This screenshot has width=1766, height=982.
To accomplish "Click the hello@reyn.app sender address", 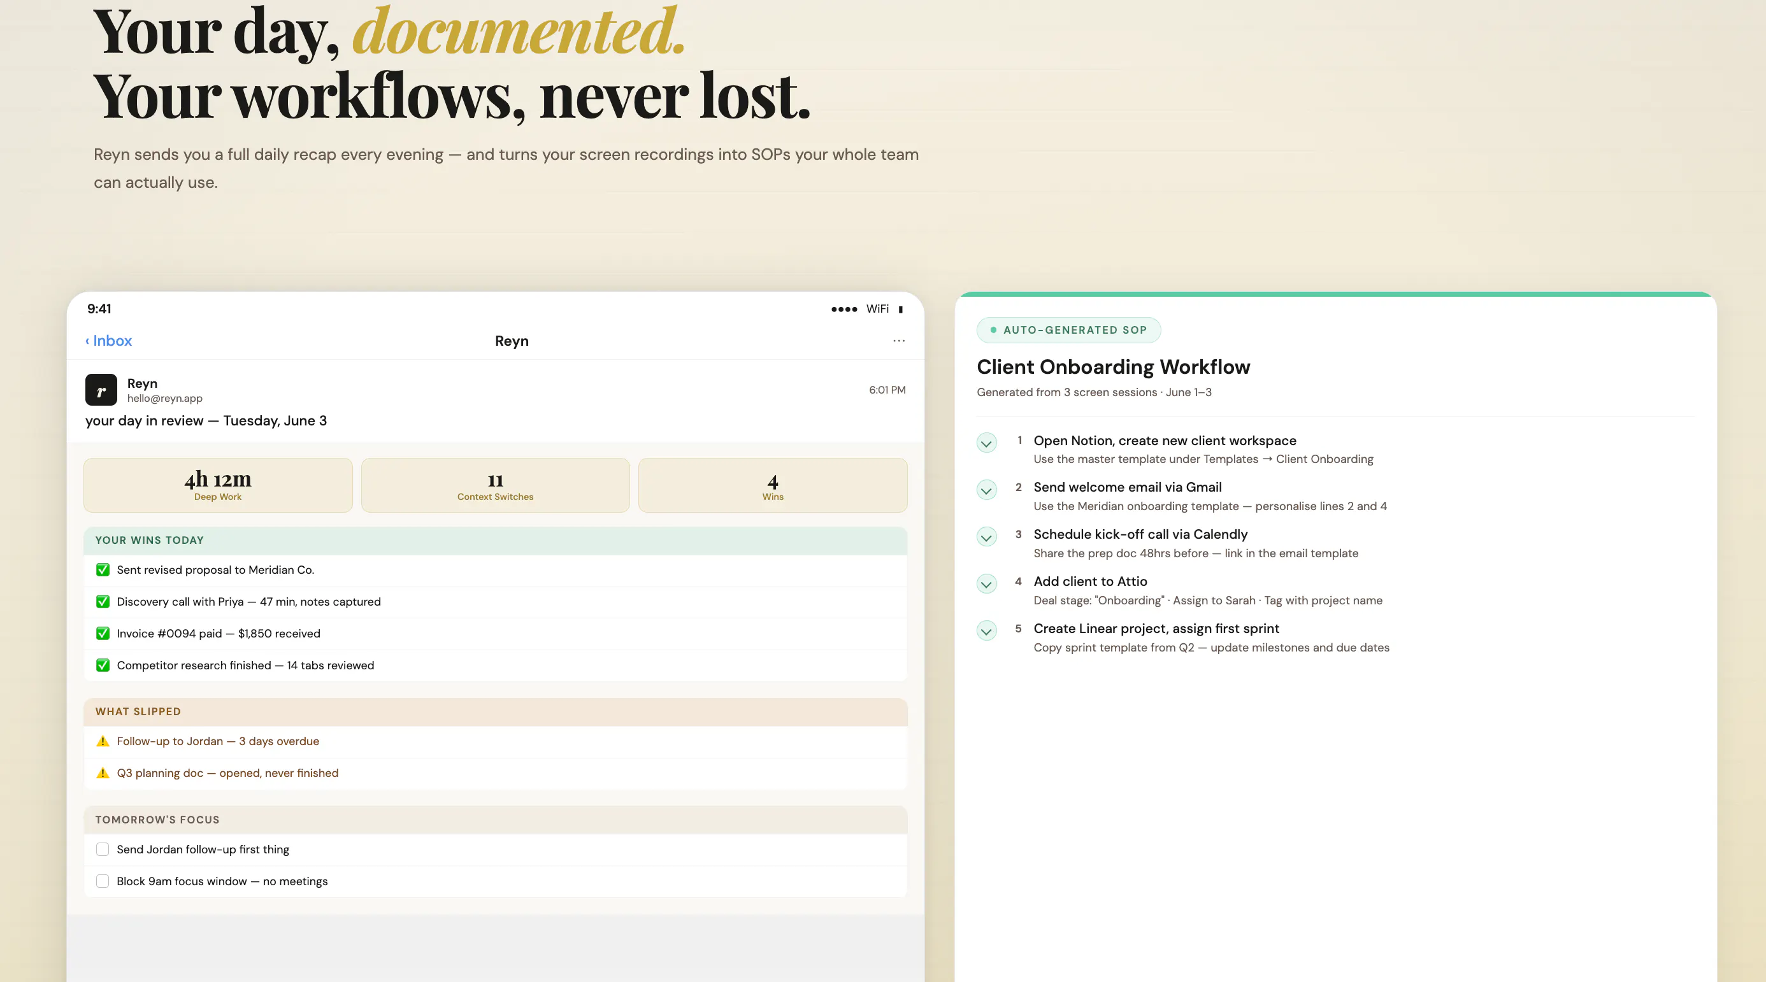I will point(164,398).
